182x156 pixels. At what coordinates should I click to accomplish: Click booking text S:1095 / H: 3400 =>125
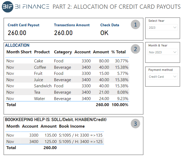pos(81,142)
